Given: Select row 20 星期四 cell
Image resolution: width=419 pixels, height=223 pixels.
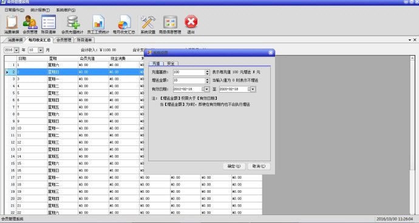Looking at the screenshot, I should [x=63, y=199].
